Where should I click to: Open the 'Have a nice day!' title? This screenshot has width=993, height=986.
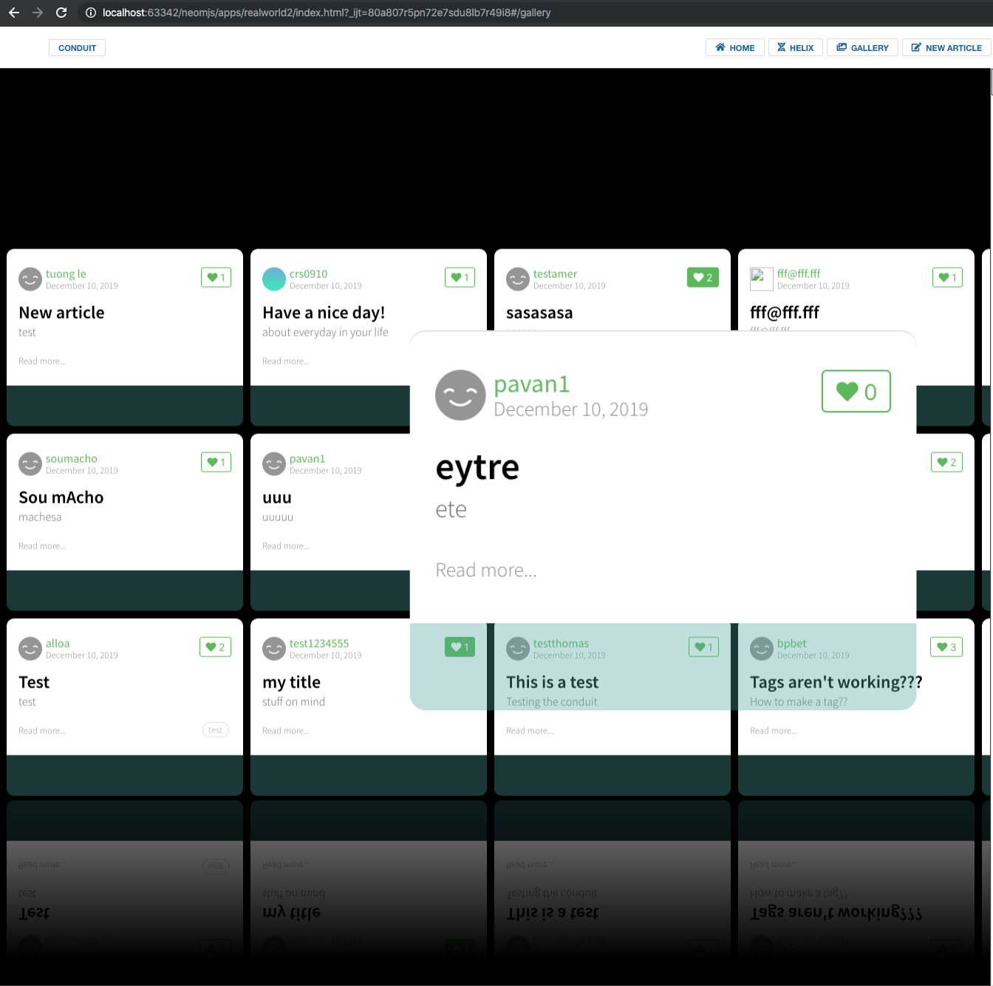[324, 313]
